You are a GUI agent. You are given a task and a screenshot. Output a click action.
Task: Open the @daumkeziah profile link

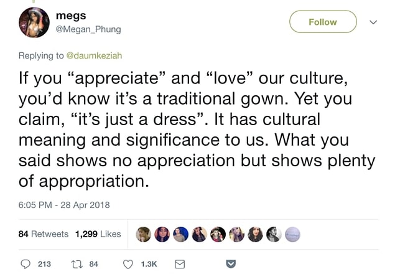click(x=94, y=55)
